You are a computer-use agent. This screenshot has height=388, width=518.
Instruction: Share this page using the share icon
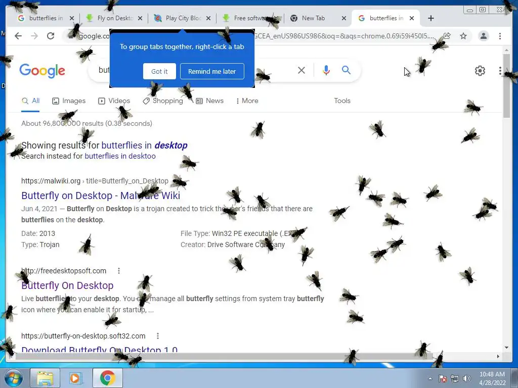447,36
